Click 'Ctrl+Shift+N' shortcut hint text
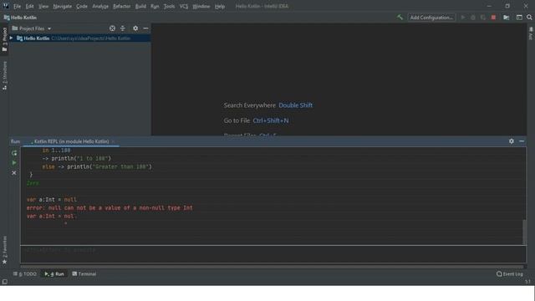The image size is (535, 301). [271, 120]
